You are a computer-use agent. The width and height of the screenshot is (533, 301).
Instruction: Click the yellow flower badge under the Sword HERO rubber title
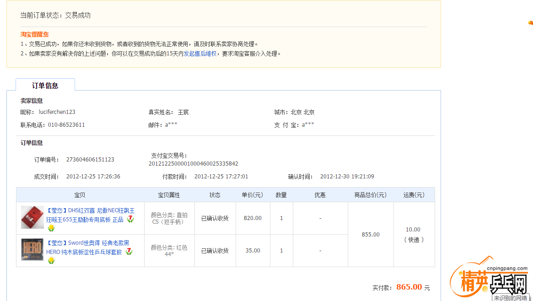click(51, 261)
